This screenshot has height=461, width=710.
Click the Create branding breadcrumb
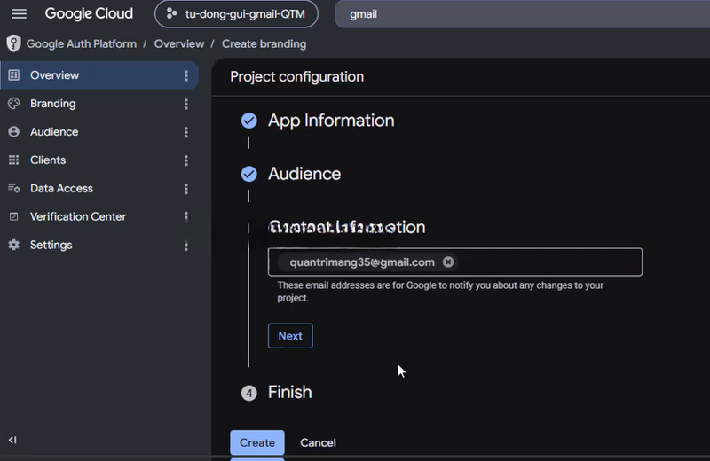264,43
